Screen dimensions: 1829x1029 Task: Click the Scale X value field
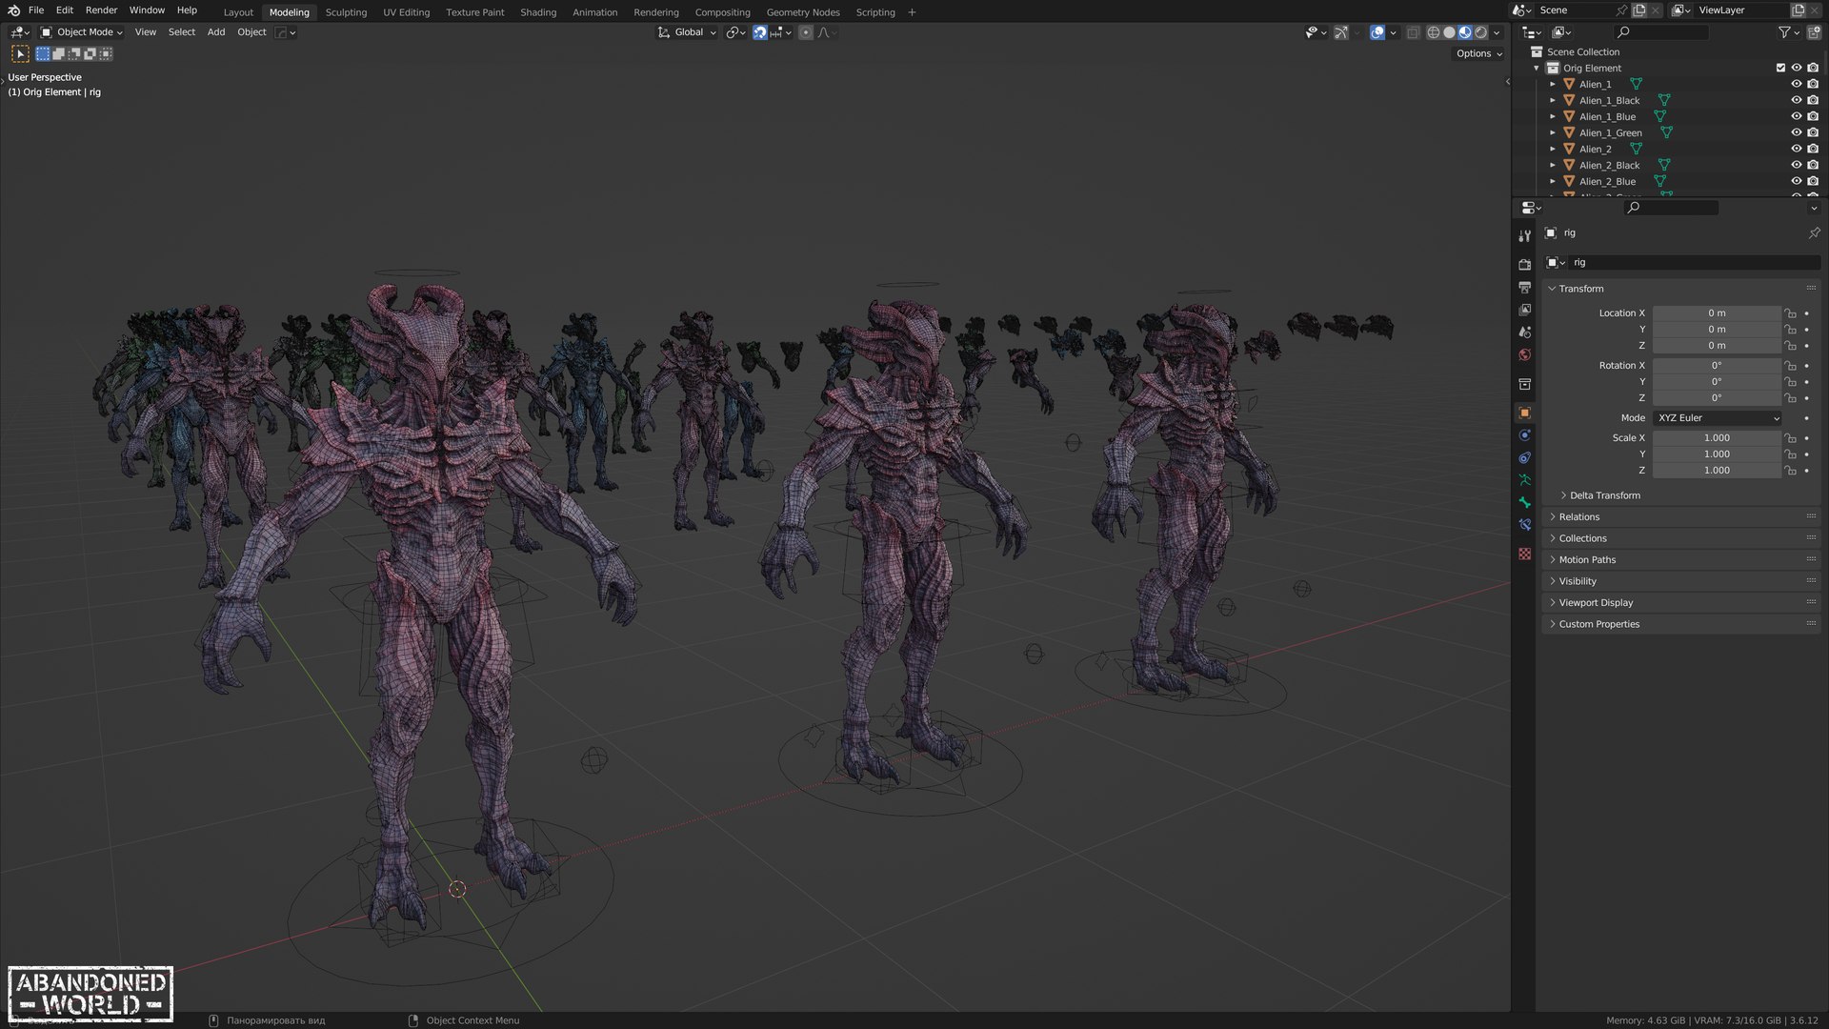pyautogui.click(x=1717, y=438)
